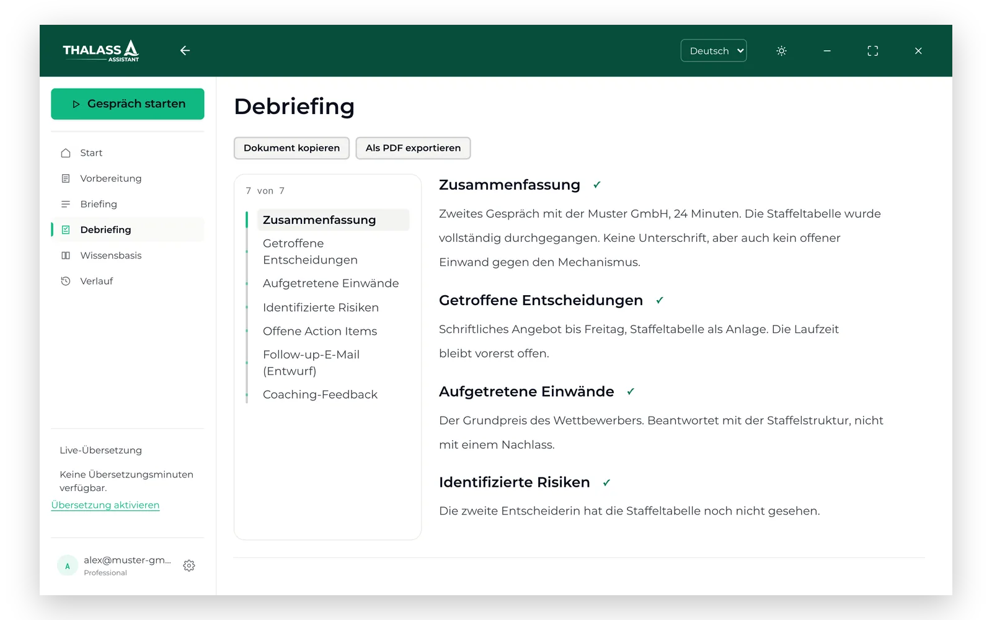This screenshot has height=620, width=992.
Task: Jump to Coaching-Feedback in outline
Action: pos(333,394)
